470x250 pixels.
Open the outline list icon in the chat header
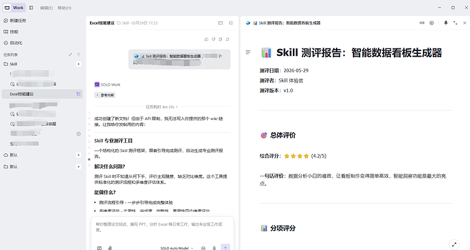[231, 22]
